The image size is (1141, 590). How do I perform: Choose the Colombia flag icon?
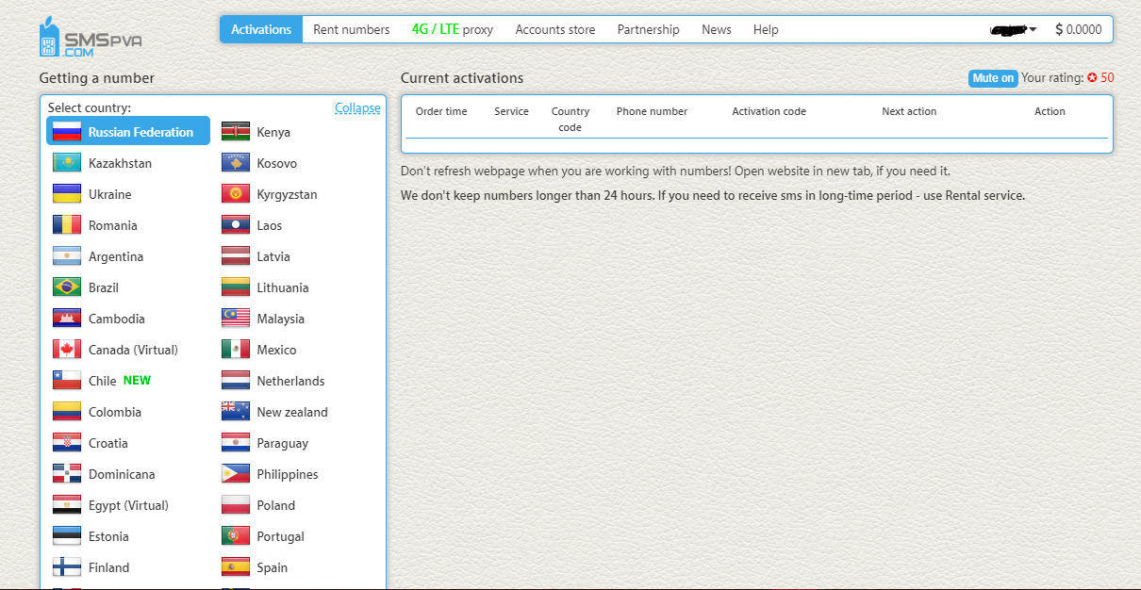point(67,412)
